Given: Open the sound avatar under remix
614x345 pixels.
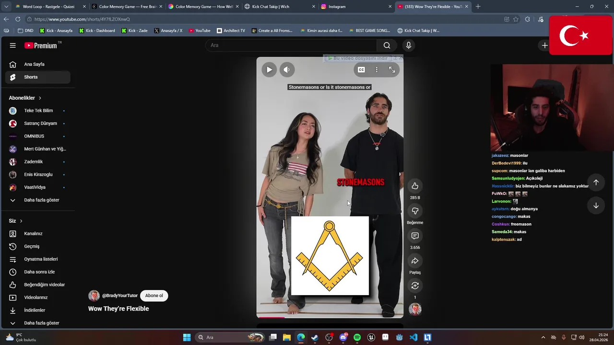Looking at the screenshot, I should pos(415,309).
